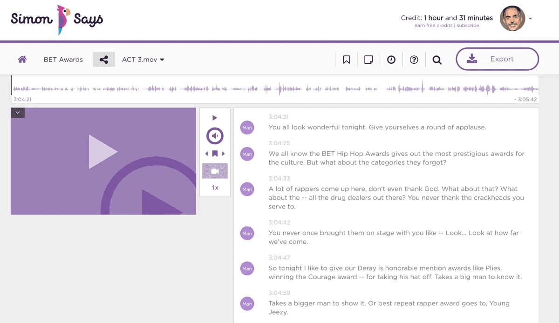The width and height of the screenshot is (559, 323).
Task: Click the timestamp 3:04:59 above transcript
Action: [279, 293]
